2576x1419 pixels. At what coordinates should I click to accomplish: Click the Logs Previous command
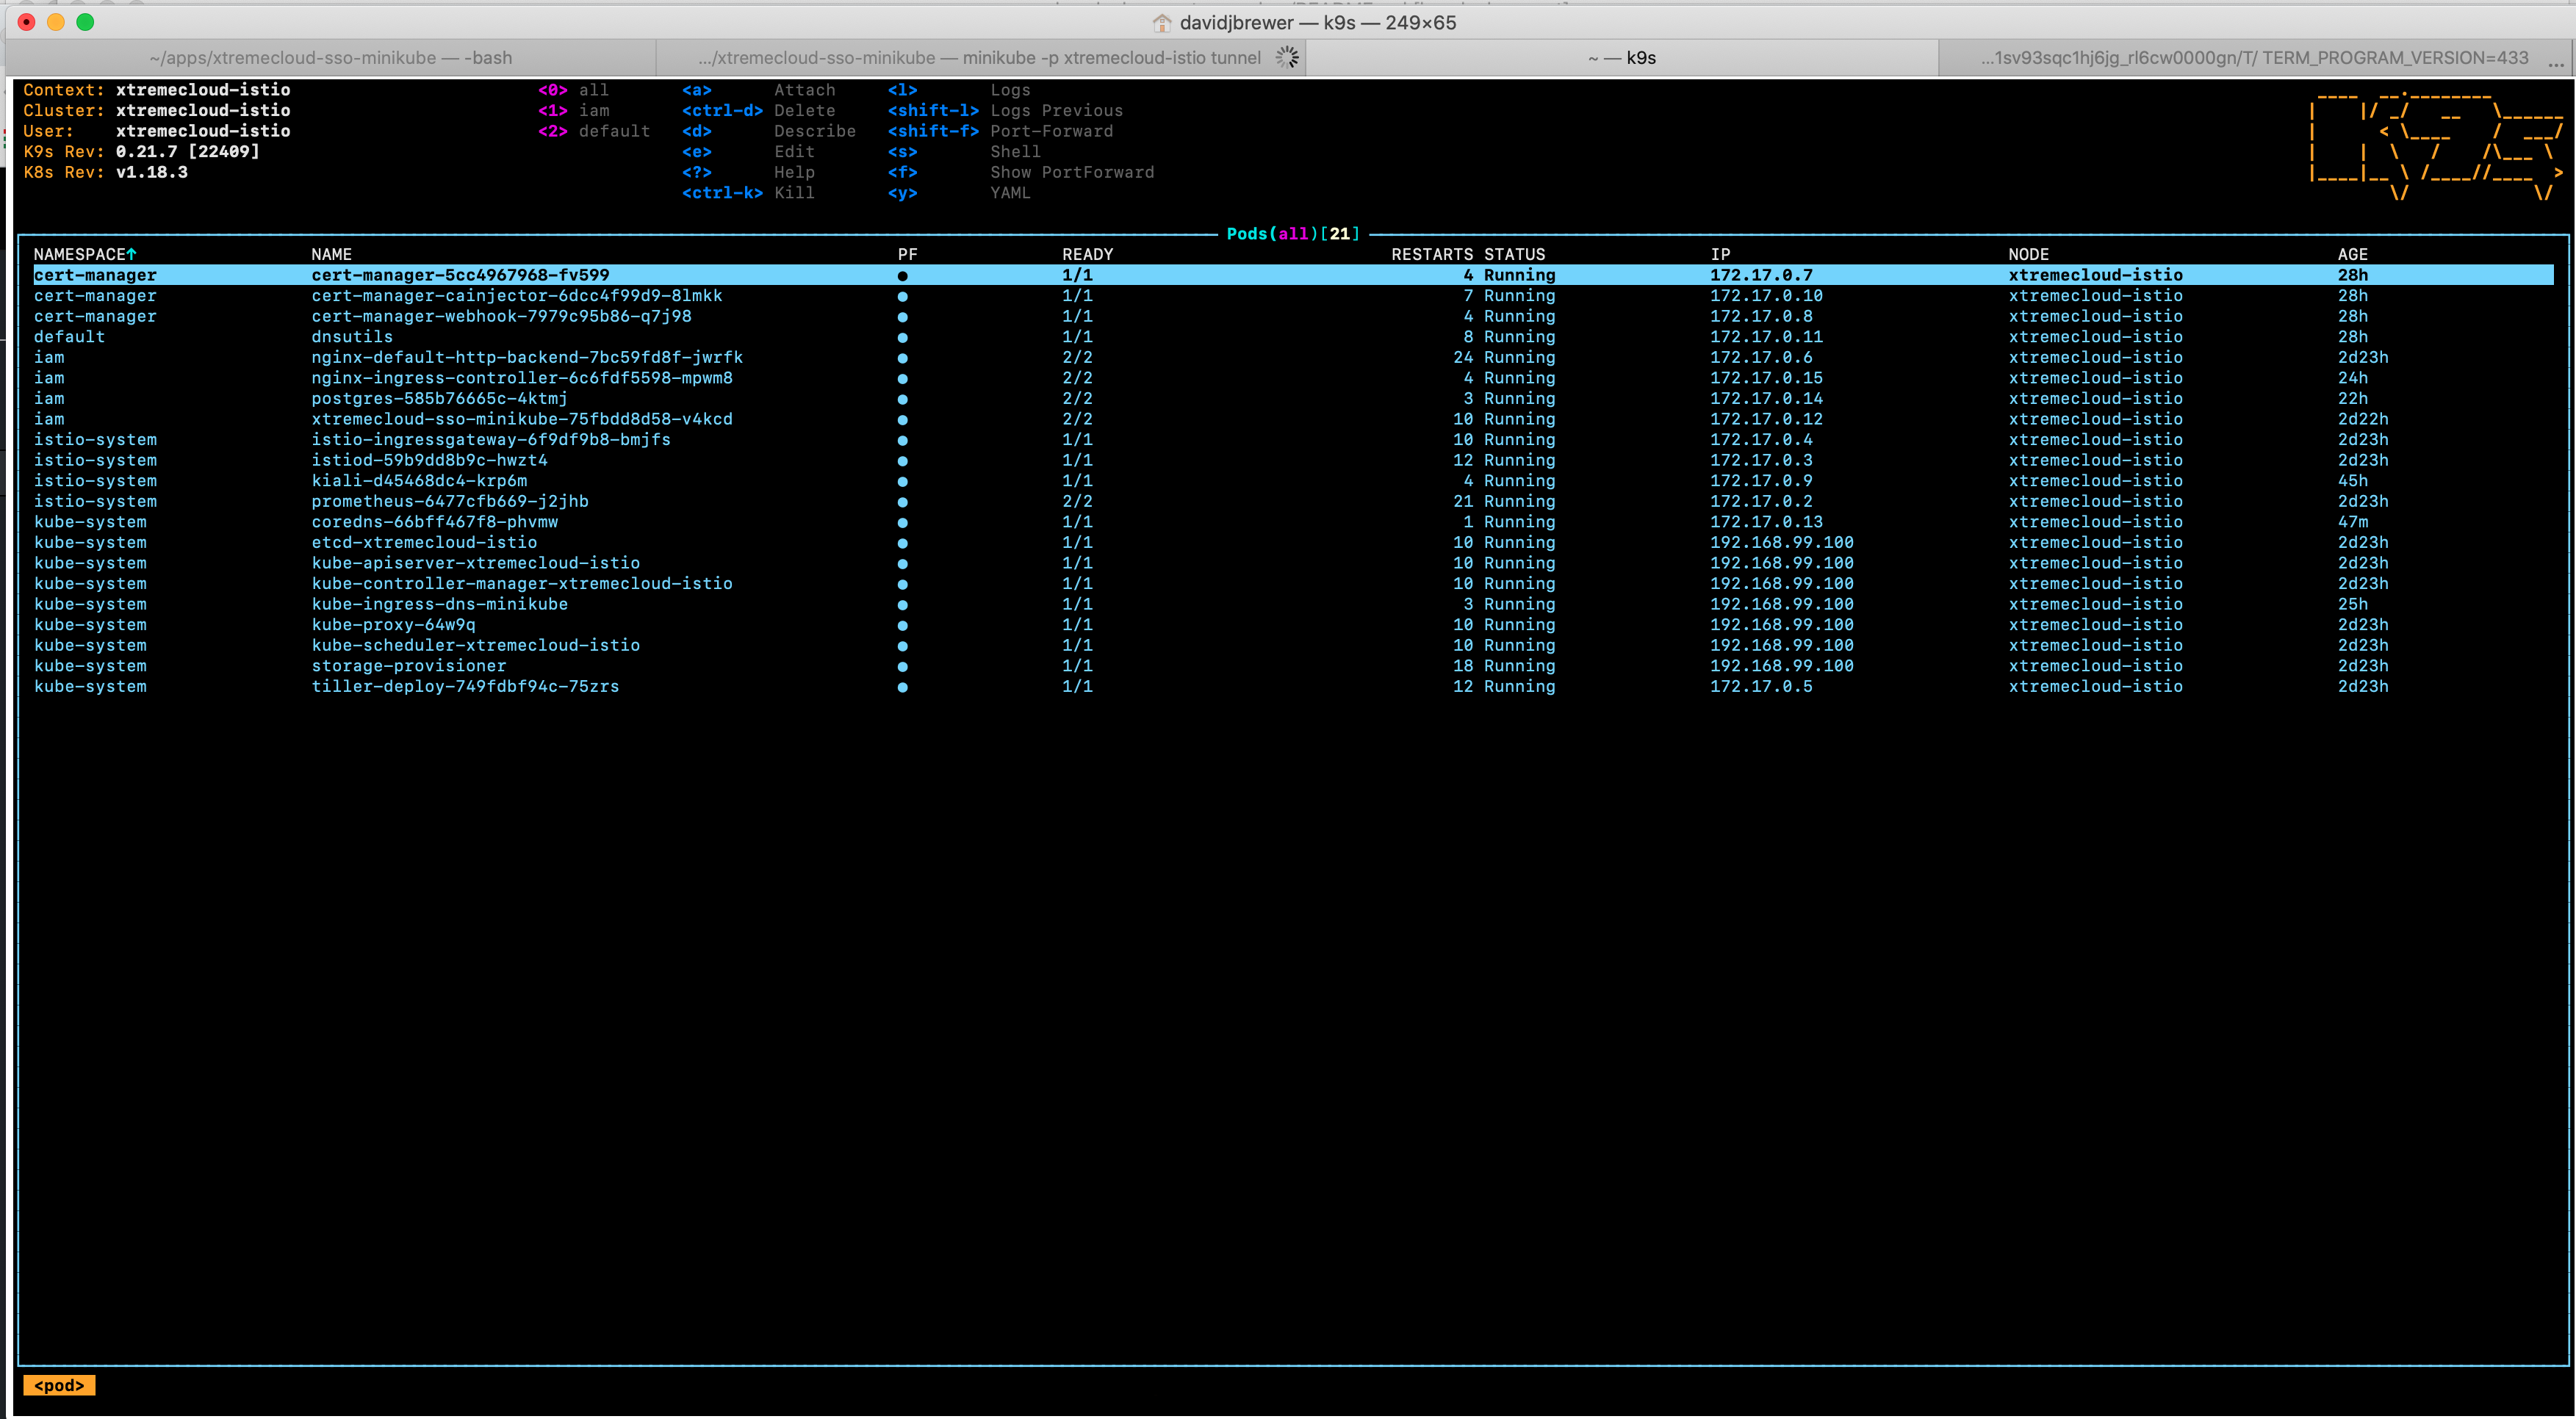(1005, 111)
